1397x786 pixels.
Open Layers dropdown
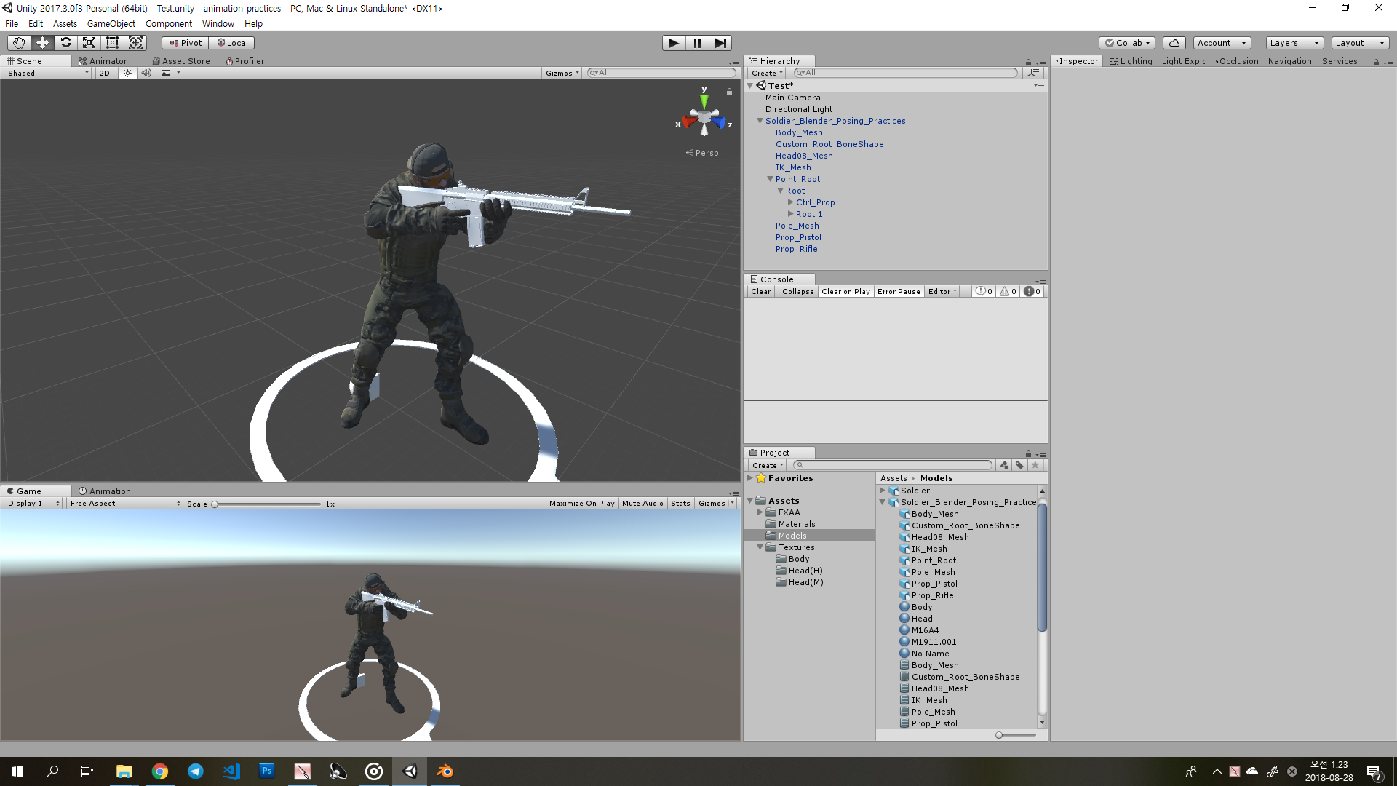[x=1294, y=43]
